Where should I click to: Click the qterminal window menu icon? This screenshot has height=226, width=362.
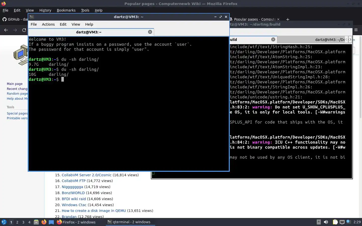[32, 17]
